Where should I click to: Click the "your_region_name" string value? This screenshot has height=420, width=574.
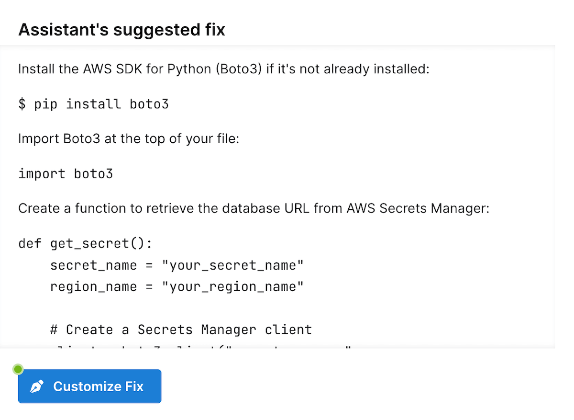(232, 287)
